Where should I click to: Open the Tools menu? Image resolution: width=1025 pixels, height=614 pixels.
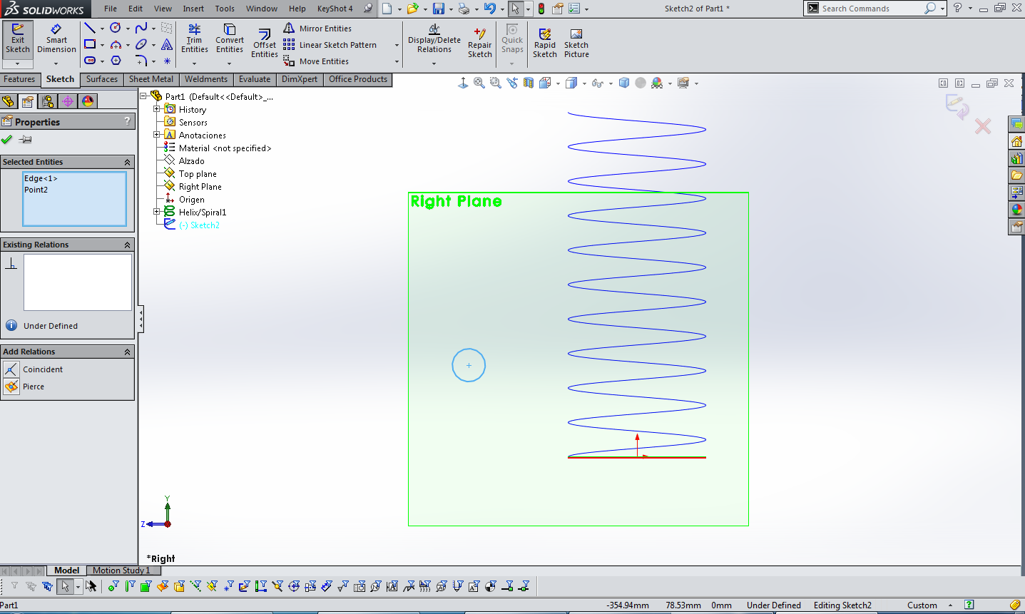225,9
